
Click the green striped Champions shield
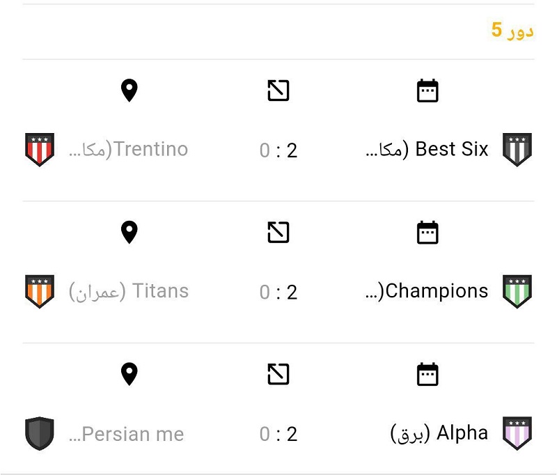tap(517, 291)
